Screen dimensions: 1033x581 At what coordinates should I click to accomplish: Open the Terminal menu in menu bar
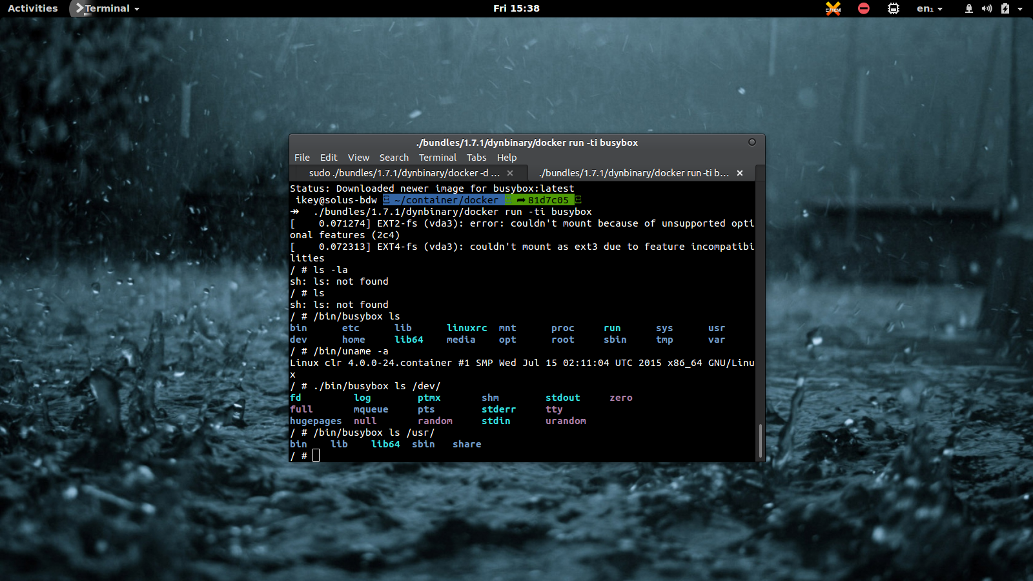pyautogui.click(x=437, y=158)
